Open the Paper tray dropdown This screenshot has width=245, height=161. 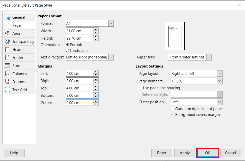click(209, 57)
